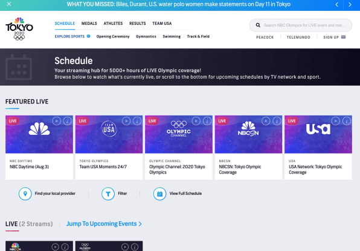Viewport: 360px width, 251px height.
Task: Go to next banner headline arrow
Action: pyautogui.click(x=350, y=4)
